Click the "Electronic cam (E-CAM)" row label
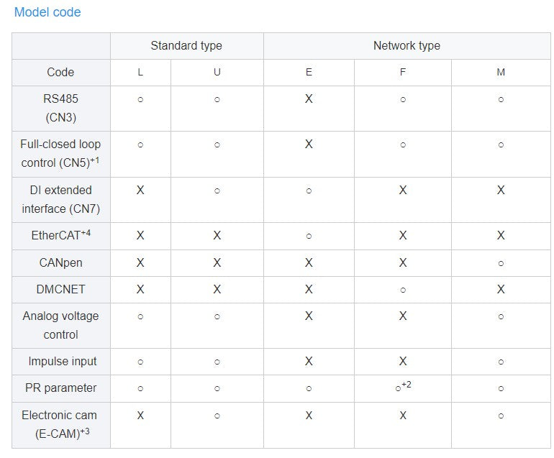The height and width of the screenshot is (458, 554). pos(60,424)
